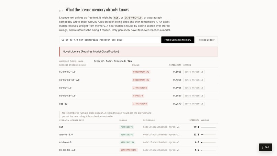Viewport: 277px width, 156px height.
Task: Click the mit row weight bar
Action: (209, 127)
